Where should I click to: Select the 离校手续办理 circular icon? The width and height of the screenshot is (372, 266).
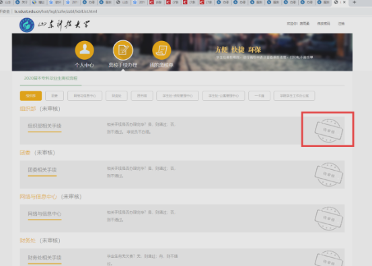(x=123, y=50)
